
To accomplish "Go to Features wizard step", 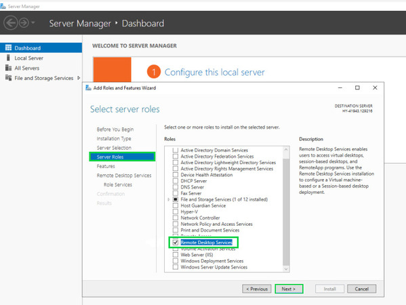I will tap(106, 166).
